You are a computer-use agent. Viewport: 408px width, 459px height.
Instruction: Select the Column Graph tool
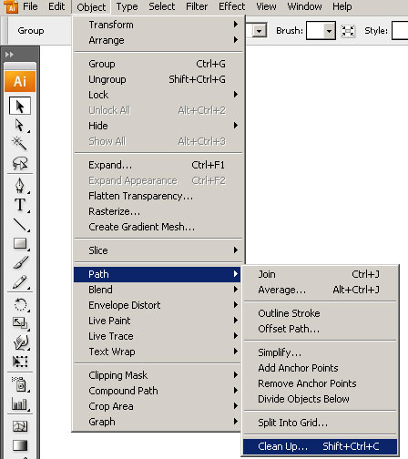coord(20,404)
